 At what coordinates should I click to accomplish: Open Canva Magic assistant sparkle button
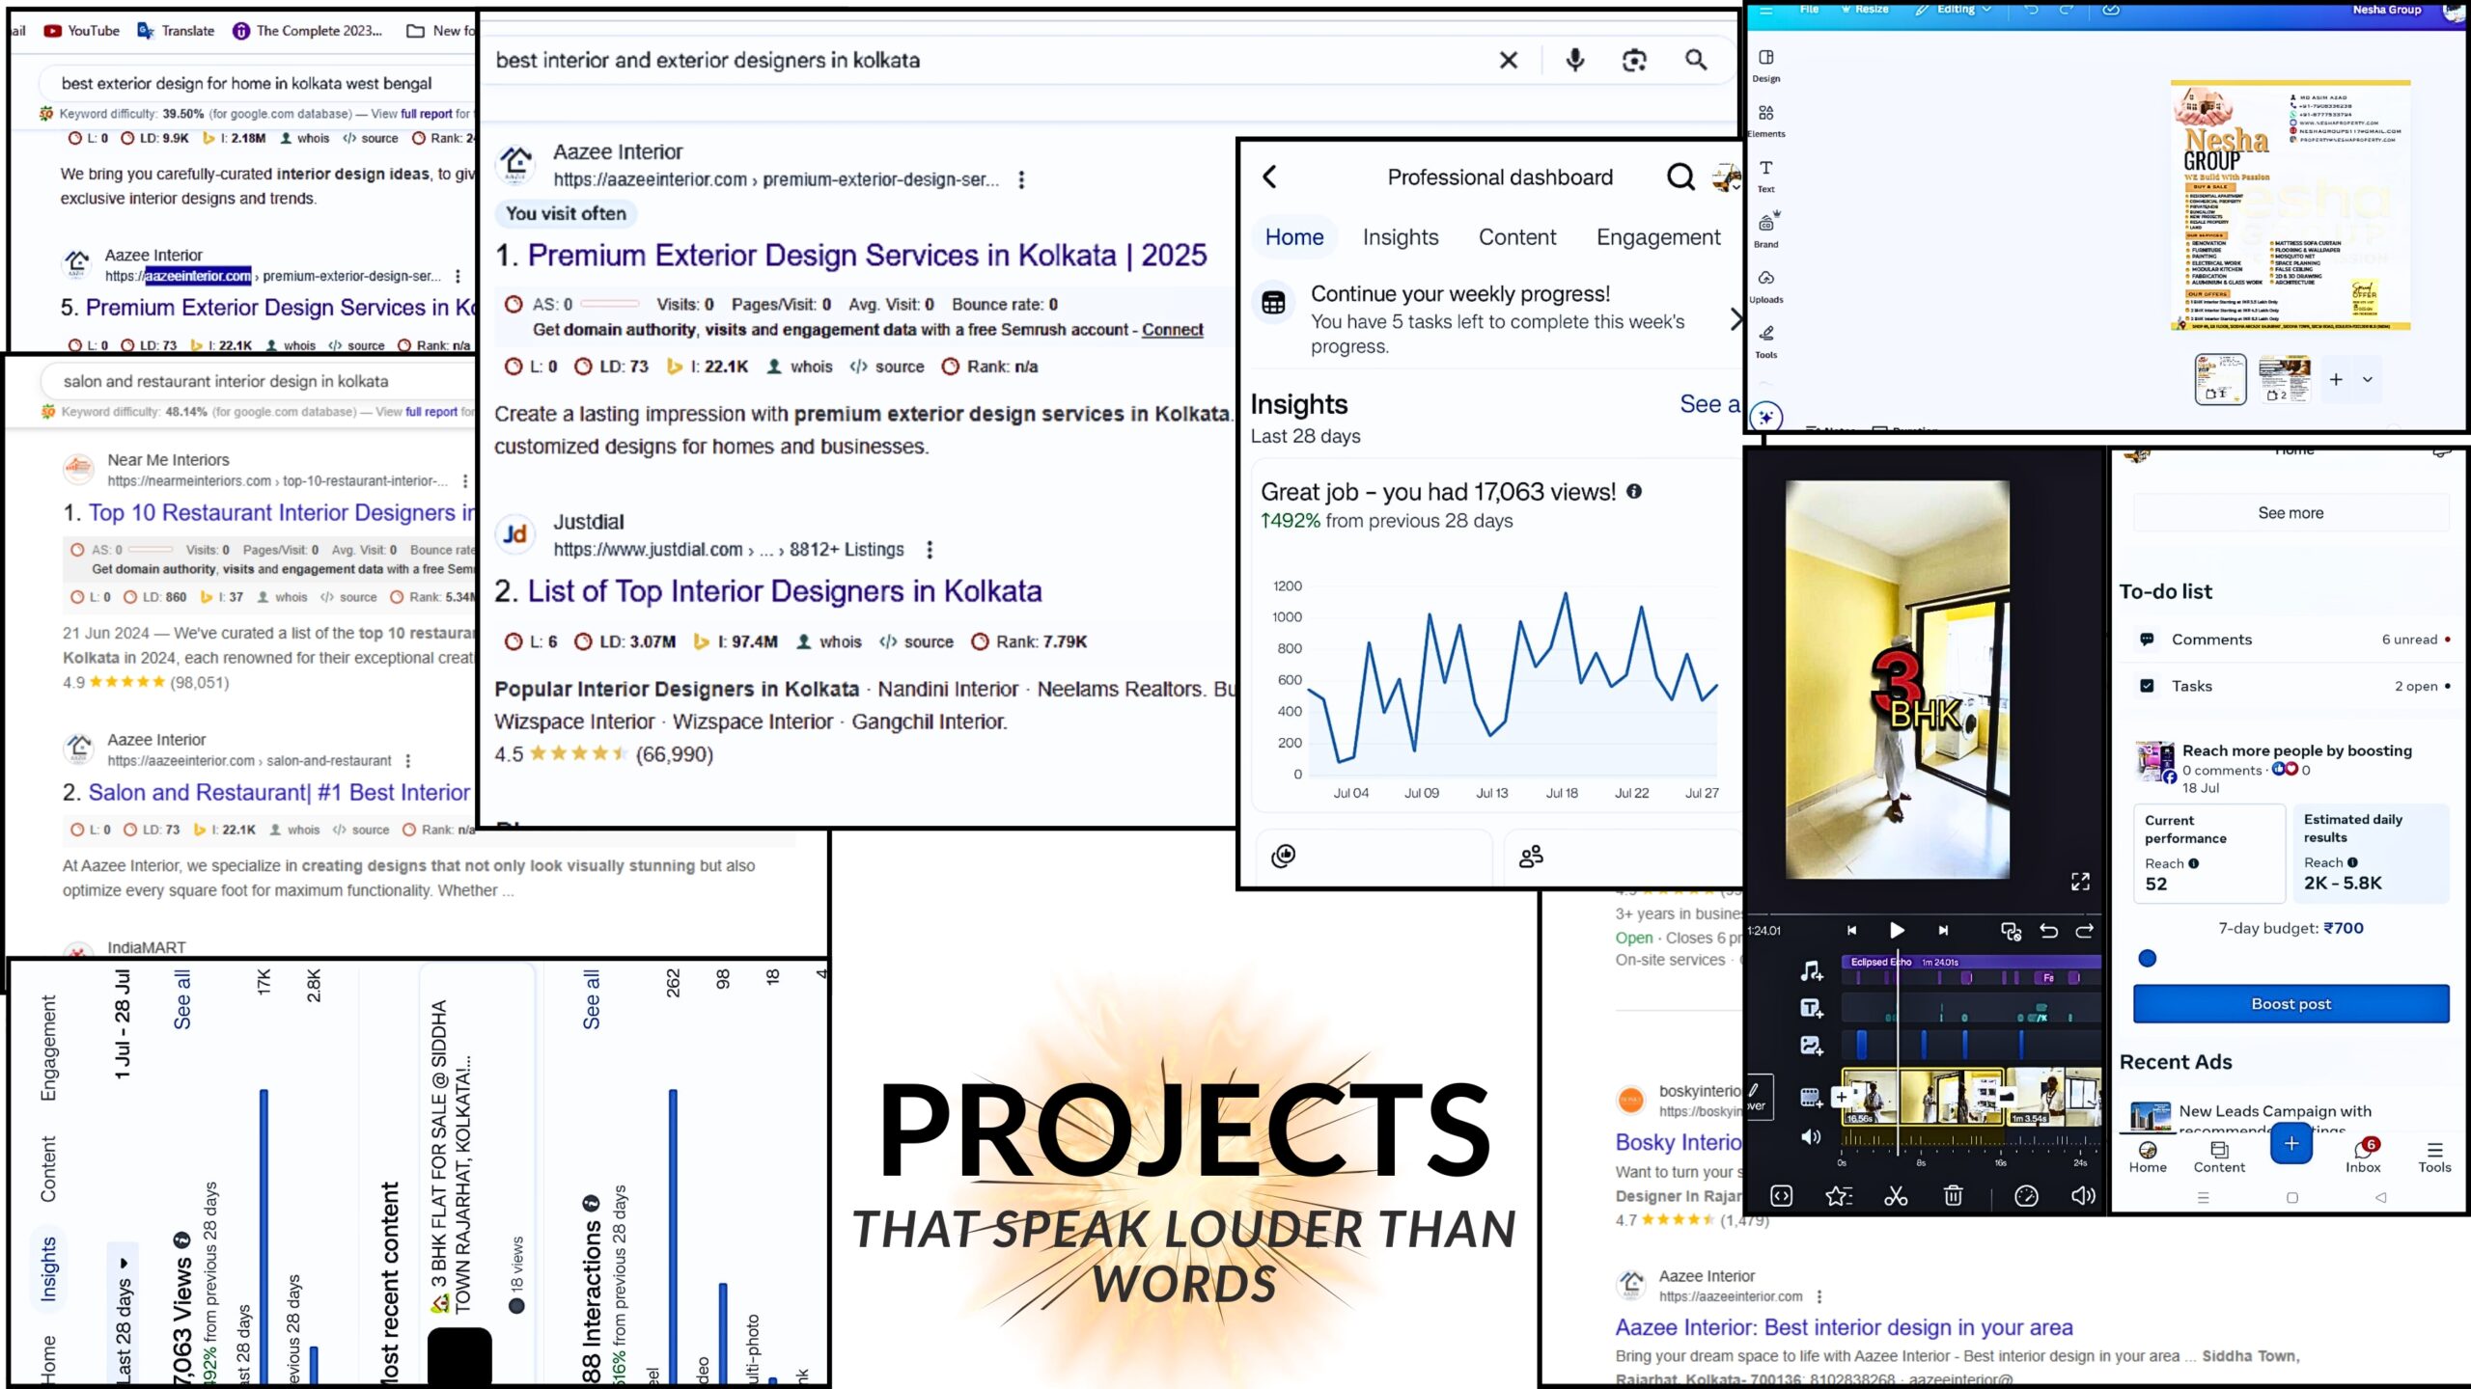[1765, 417]
